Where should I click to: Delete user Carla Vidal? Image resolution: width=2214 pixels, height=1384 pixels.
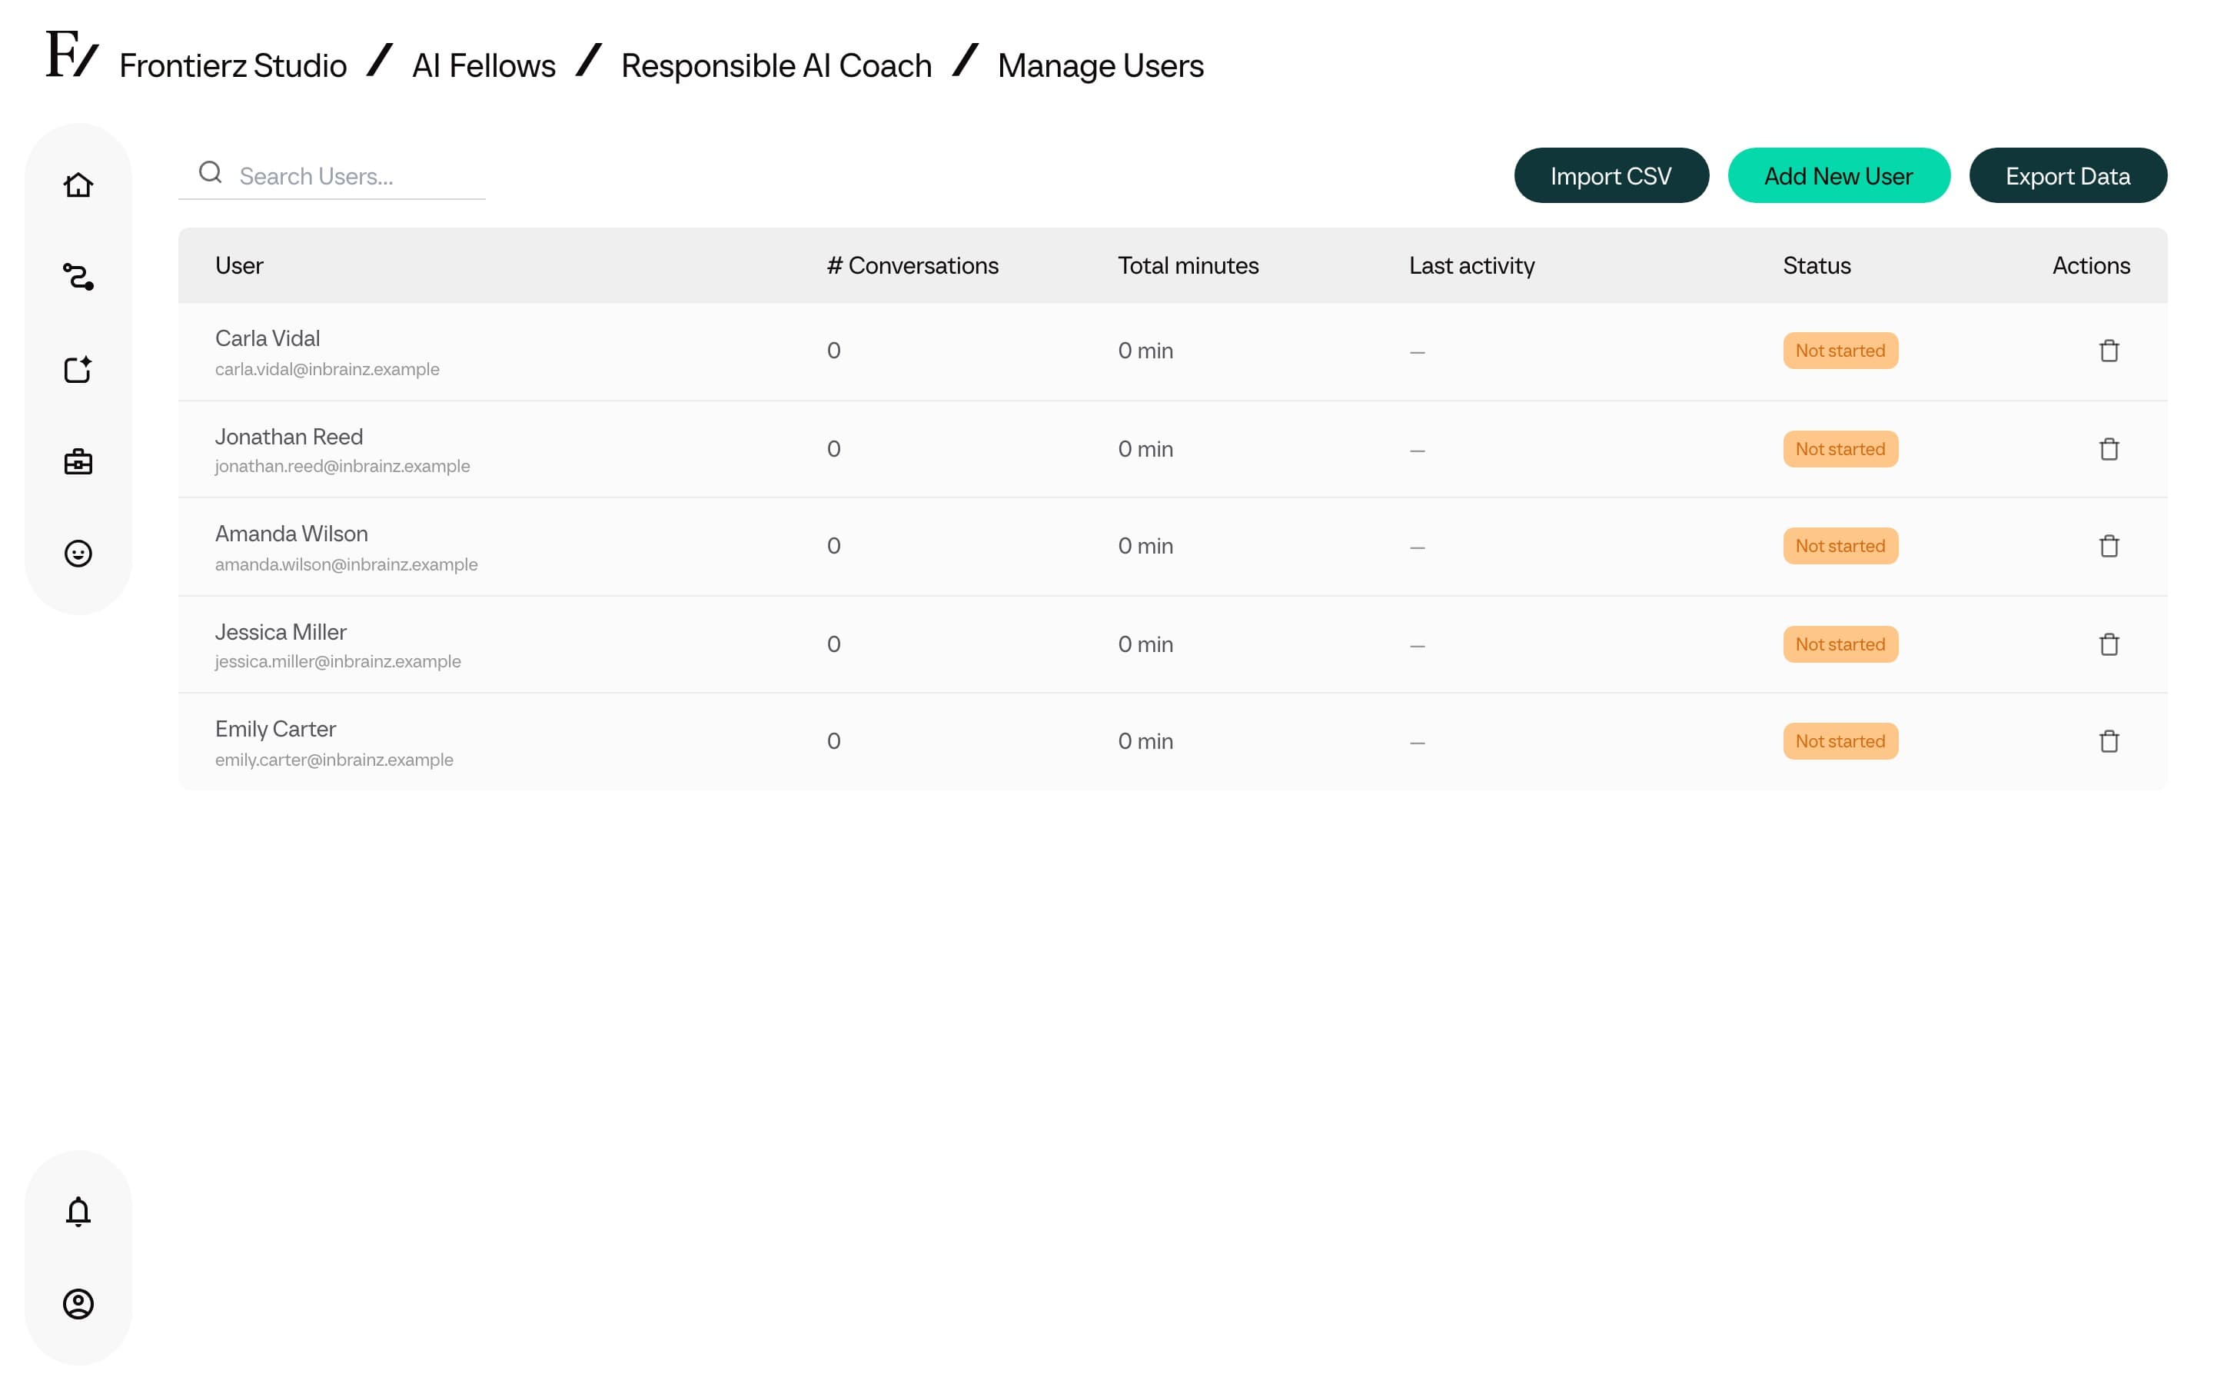point(2109,351)
